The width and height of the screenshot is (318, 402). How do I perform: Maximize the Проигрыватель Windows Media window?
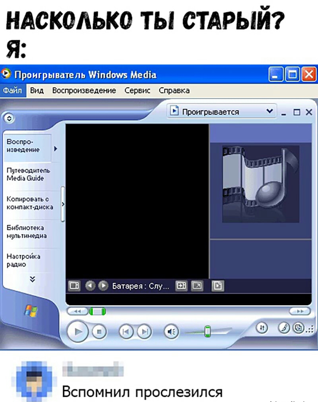[x=293, y=75]
